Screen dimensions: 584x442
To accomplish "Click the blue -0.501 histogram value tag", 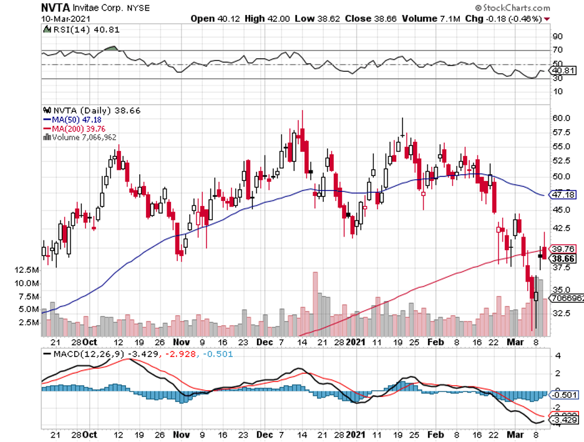I will click(564, 395).
